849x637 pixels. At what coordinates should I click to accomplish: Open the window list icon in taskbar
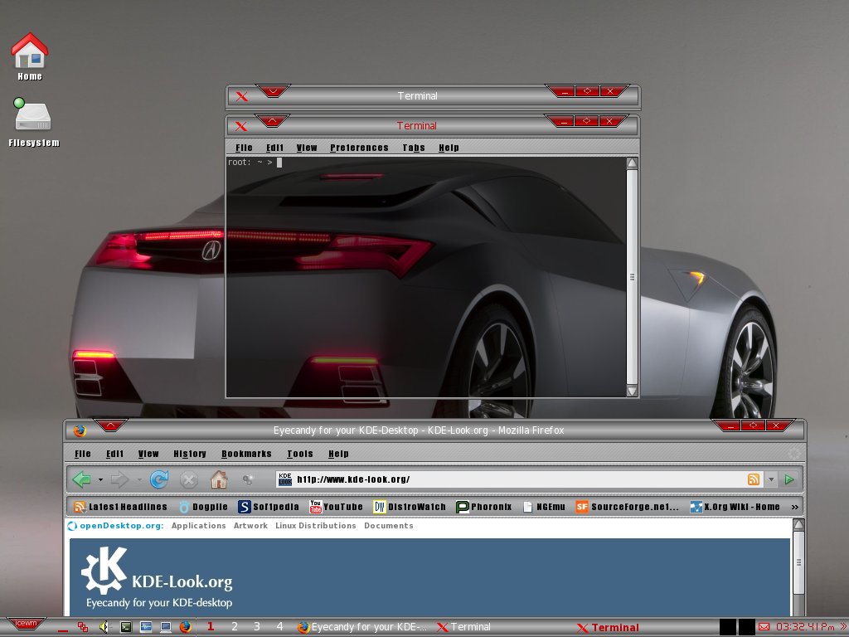click(83, 627)
